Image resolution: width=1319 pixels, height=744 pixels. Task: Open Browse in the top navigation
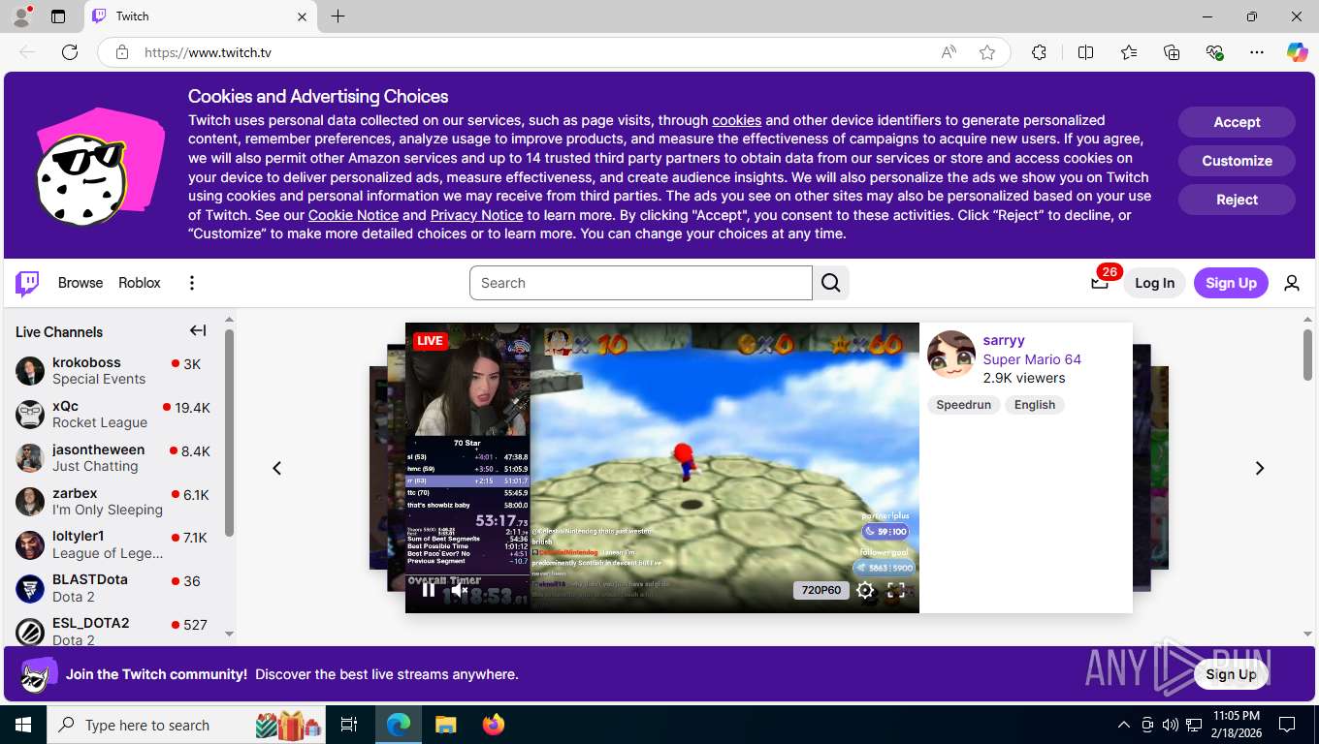point(80,283)
